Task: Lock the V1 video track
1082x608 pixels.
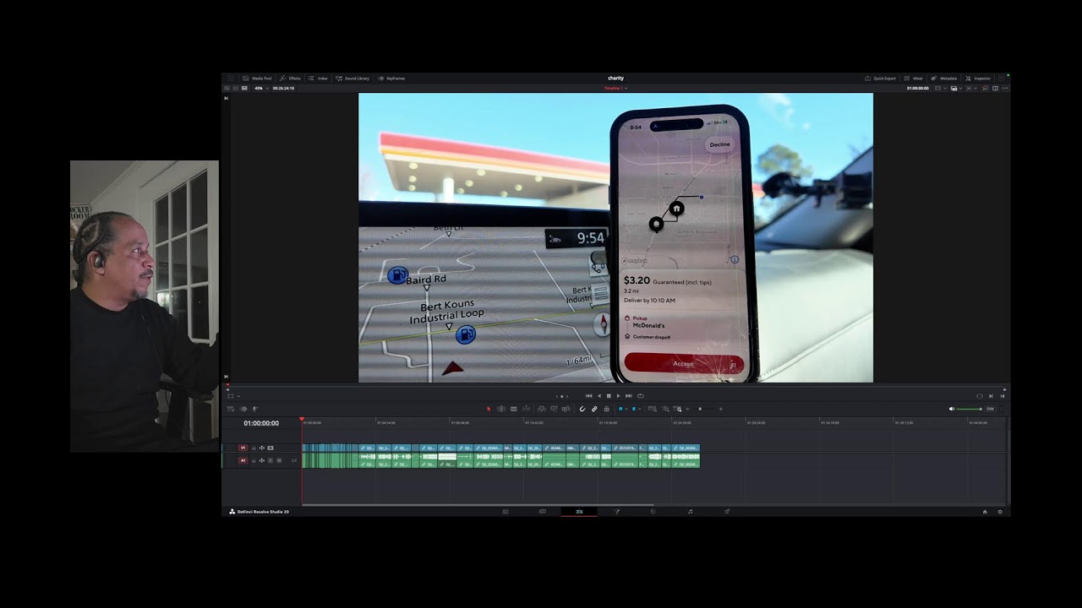Action: pyautogui.click(x=254, y=448)
